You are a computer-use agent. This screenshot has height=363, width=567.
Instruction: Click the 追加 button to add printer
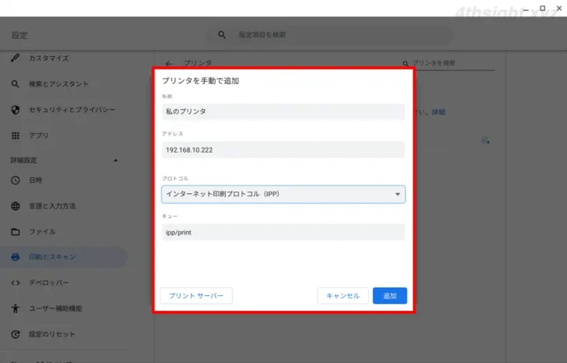(389, 296)
